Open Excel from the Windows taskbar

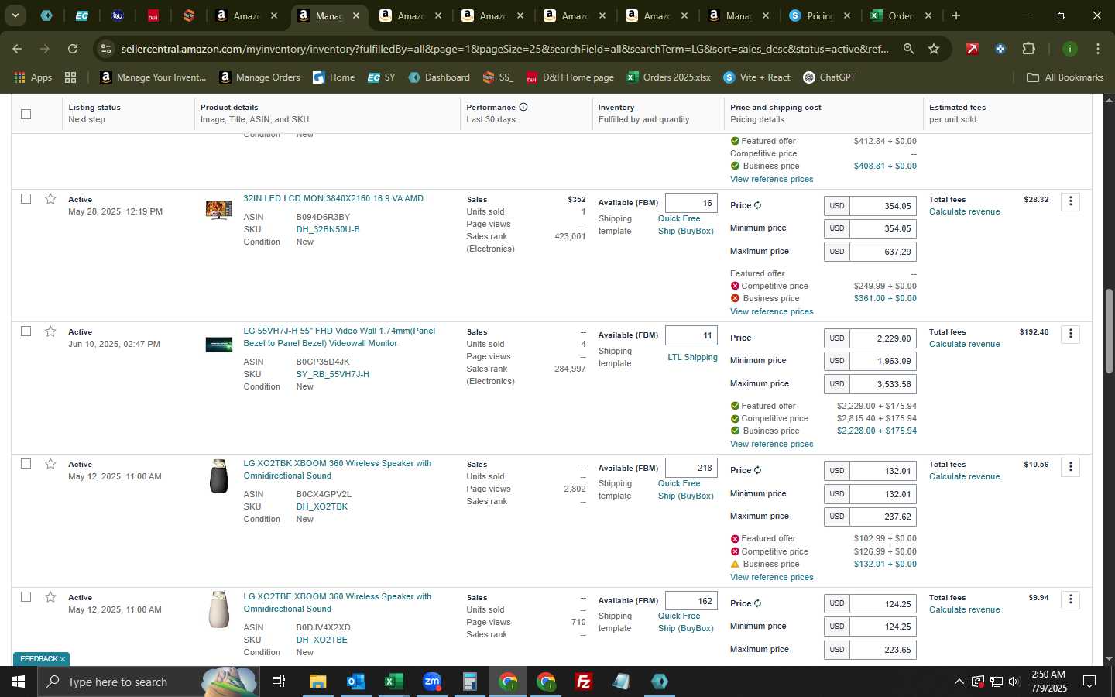tap(393, 682)
